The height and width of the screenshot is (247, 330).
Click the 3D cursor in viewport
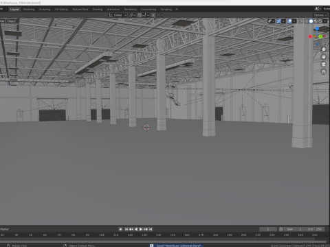click(x=146, y=128)
